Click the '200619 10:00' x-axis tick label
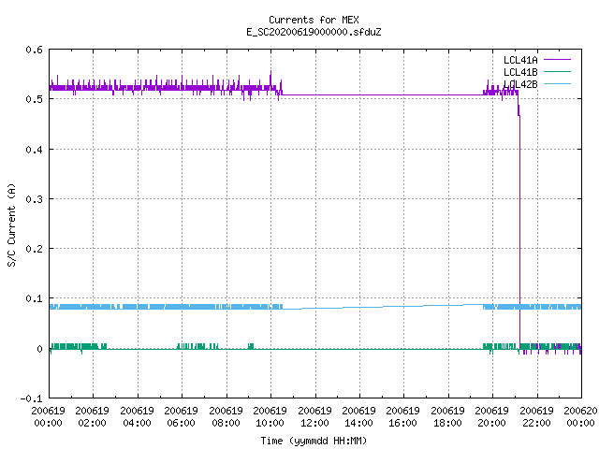Viewport: 599px width, 449px height. 270,417
